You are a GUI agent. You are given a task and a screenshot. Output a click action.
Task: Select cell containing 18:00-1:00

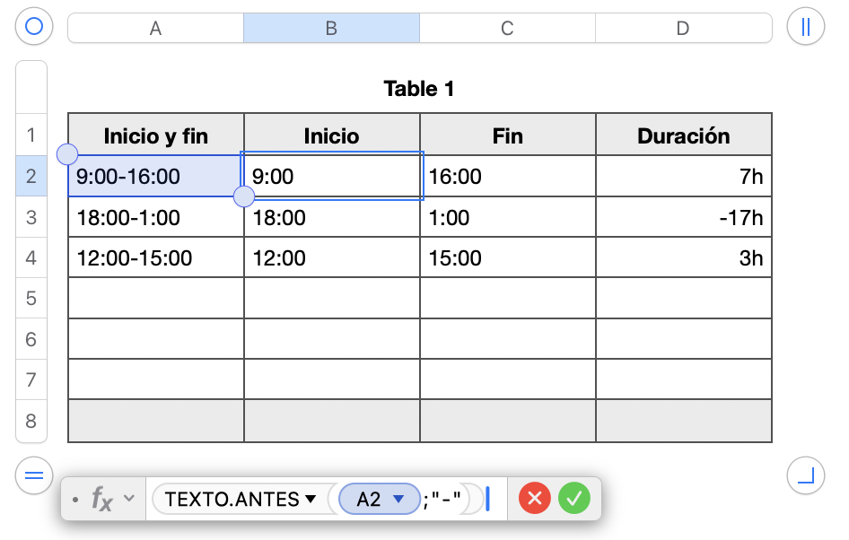pos(155,217)
